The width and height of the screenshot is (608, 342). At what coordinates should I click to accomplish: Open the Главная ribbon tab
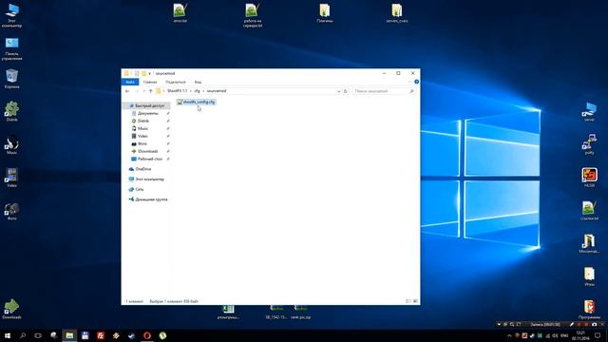tap(150, 82)
